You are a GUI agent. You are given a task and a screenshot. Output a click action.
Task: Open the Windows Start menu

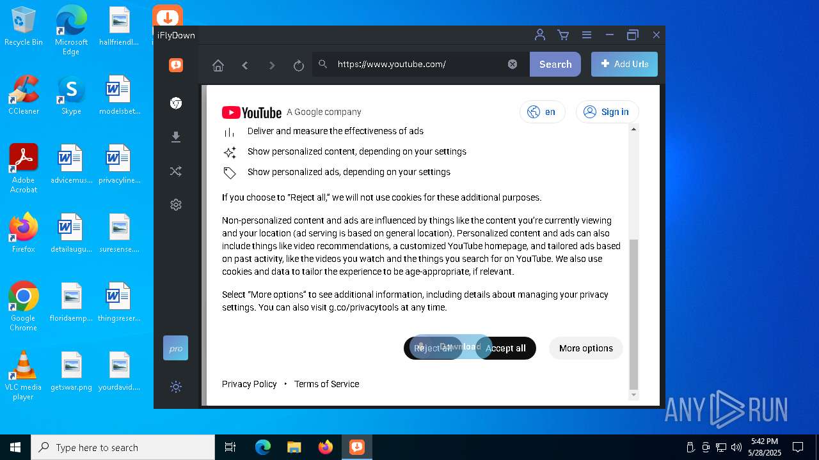15,447
